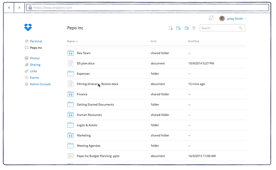The width and height of the screenshot is (276, 170).
Task: Click the new folder icon
Action: [178, 28]
